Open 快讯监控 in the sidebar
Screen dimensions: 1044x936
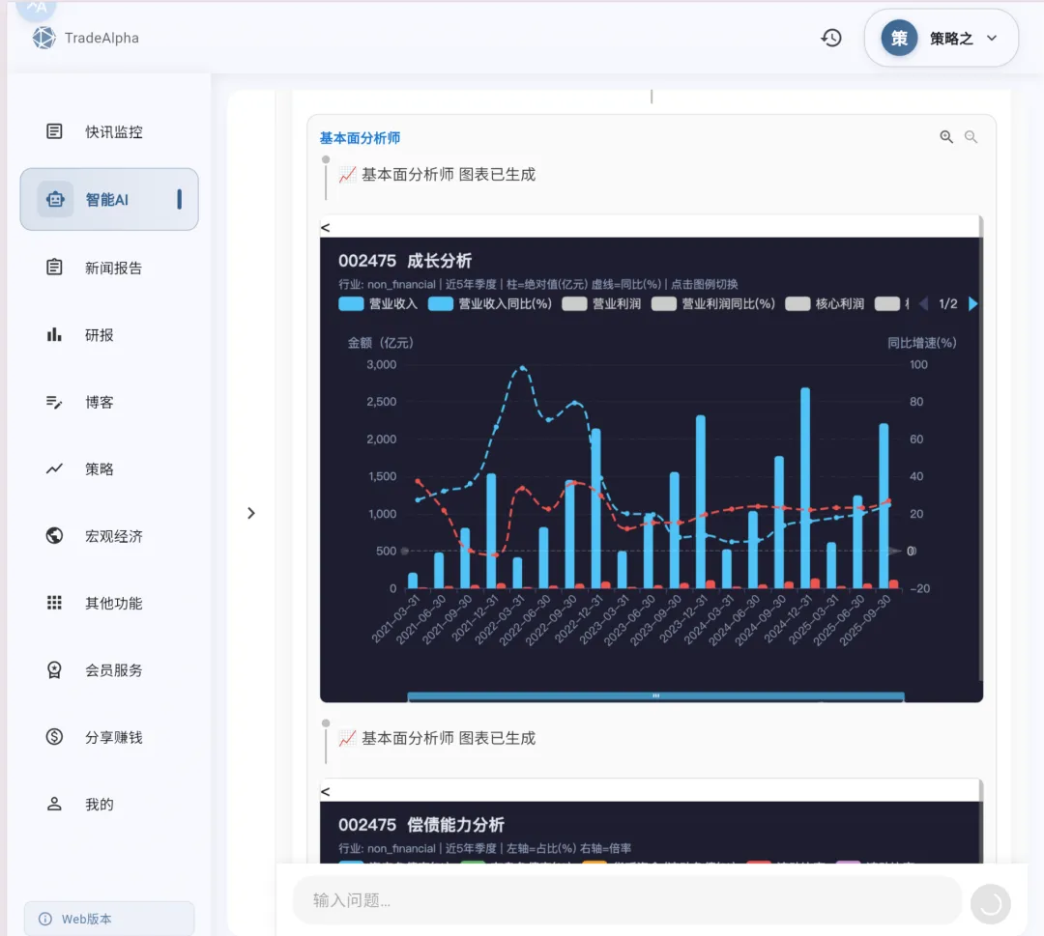click(109, 131)
